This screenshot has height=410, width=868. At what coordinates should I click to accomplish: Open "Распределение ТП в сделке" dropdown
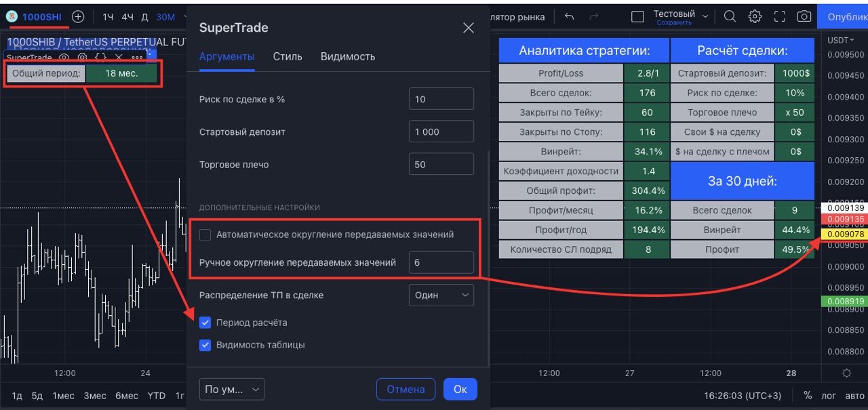441,295
